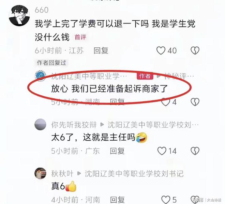
Task: Open 你先听我狡辩 username link
Action: pos(74,125)
